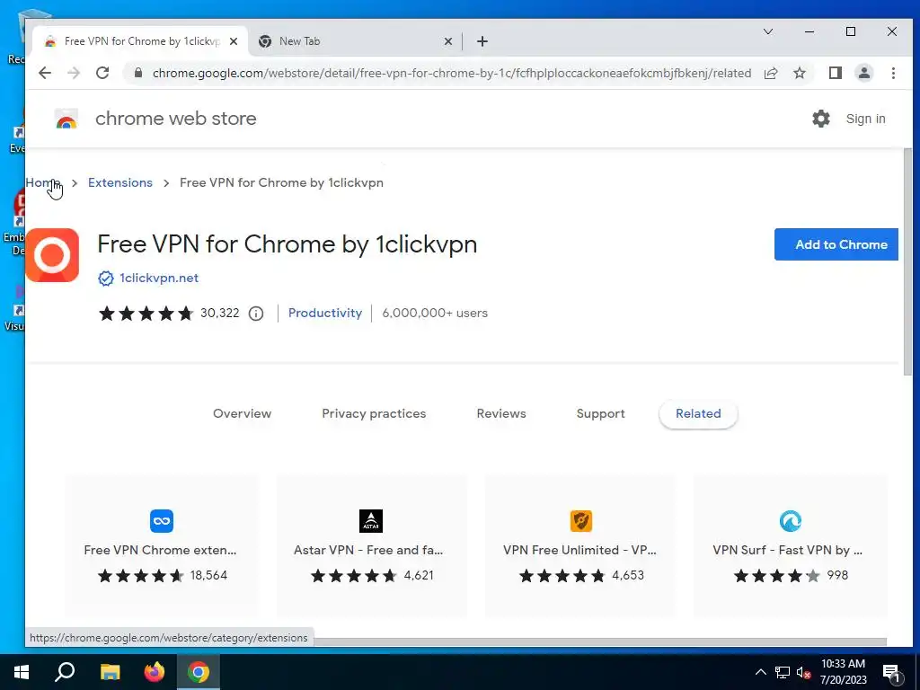
Task: Click the Chrome taskbar icon
Action: tap(199, 672)
